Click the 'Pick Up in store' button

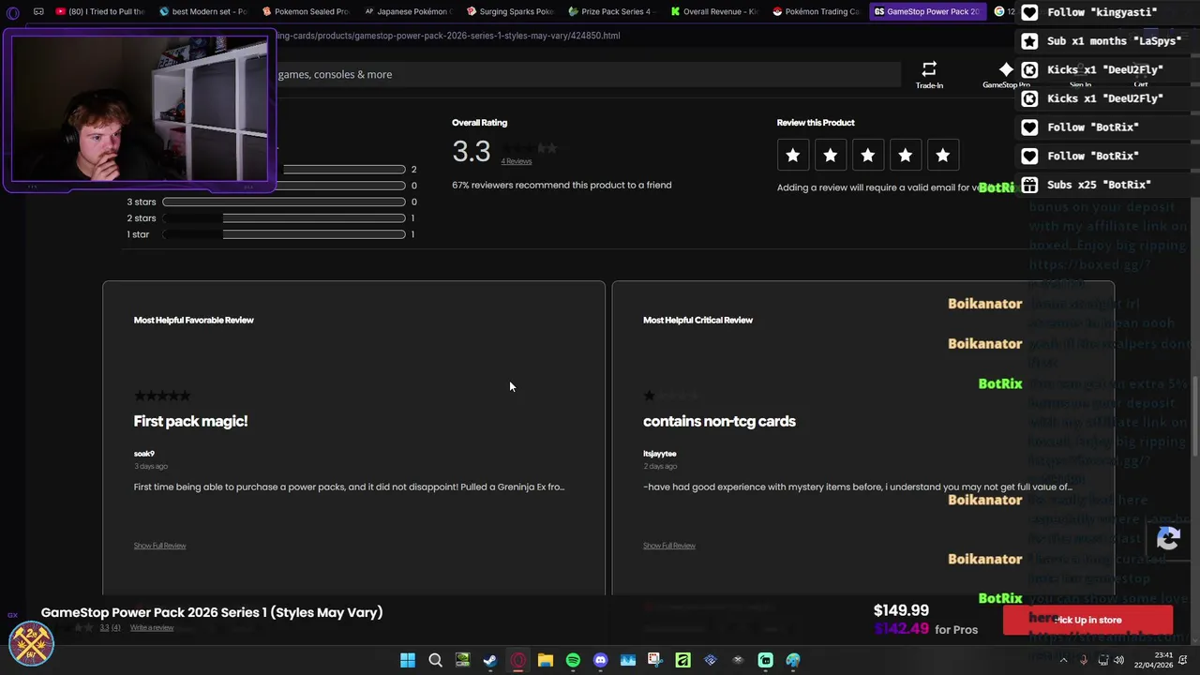(1087, 620)
